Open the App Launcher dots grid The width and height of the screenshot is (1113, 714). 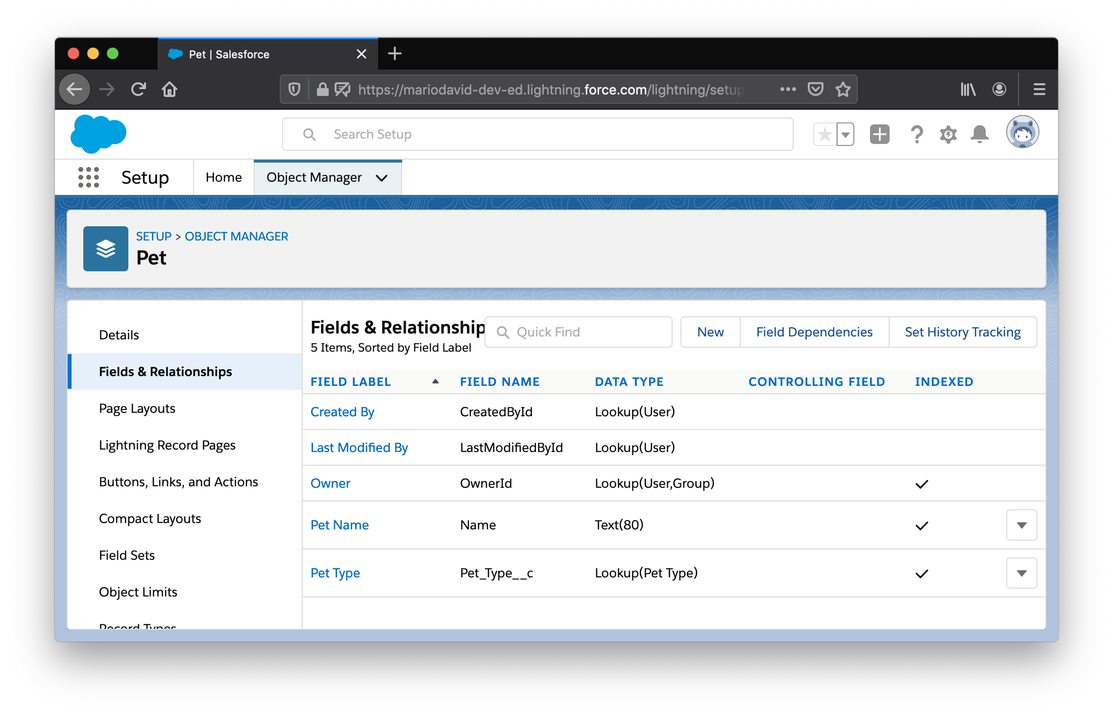pyautogui.click(x=89, y=177)
